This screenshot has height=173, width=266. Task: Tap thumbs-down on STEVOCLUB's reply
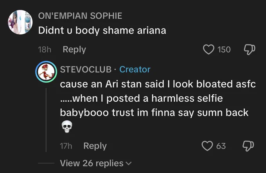[248, 146]
